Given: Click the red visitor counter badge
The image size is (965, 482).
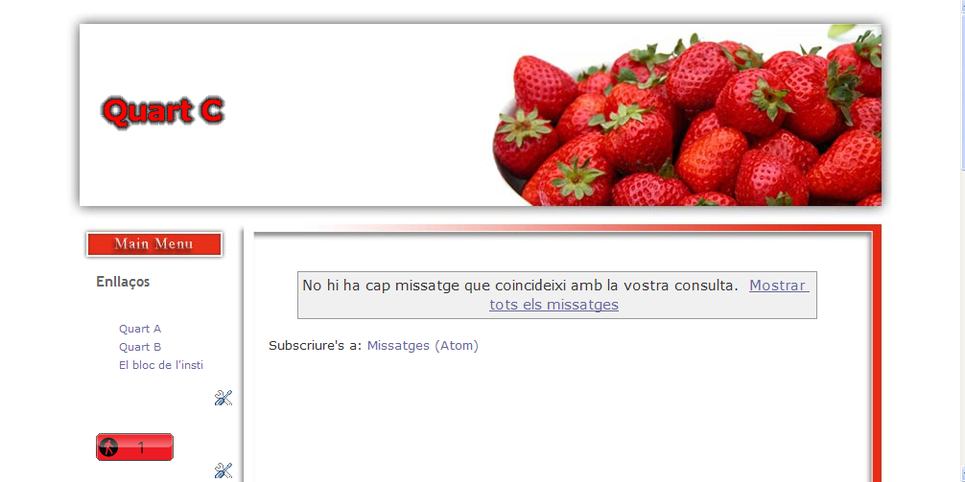Looking at the screenshot, I should pos(135,447).
